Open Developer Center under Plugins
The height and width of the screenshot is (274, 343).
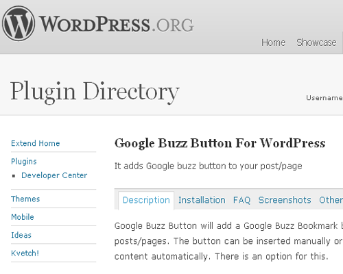point(54,175)
